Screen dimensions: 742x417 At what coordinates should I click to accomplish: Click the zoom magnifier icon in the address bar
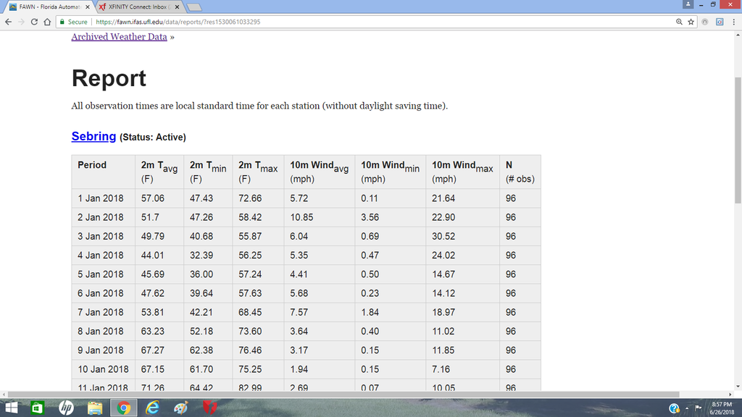coord(679,22)
